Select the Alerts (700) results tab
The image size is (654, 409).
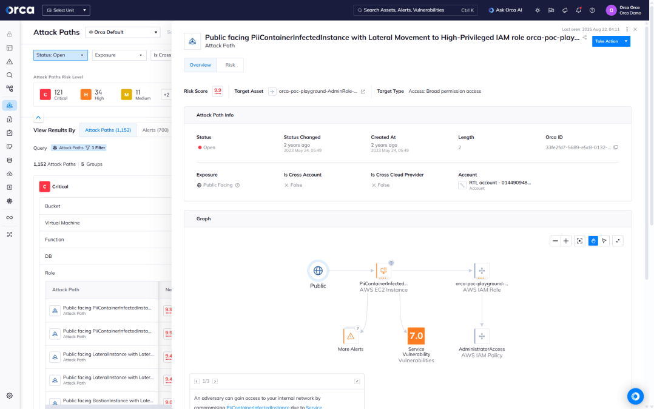[155, 130]
